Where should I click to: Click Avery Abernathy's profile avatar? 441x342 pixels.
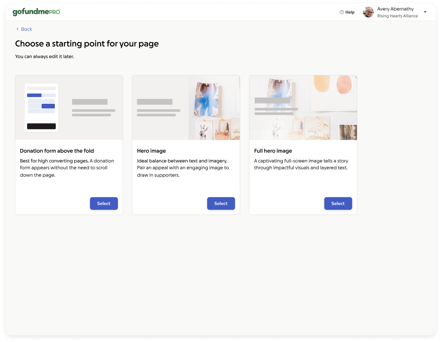click(x=368, y=12)
